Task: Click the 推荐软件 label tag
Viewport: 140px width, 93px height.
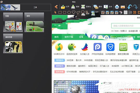Action: pos(60,66)
